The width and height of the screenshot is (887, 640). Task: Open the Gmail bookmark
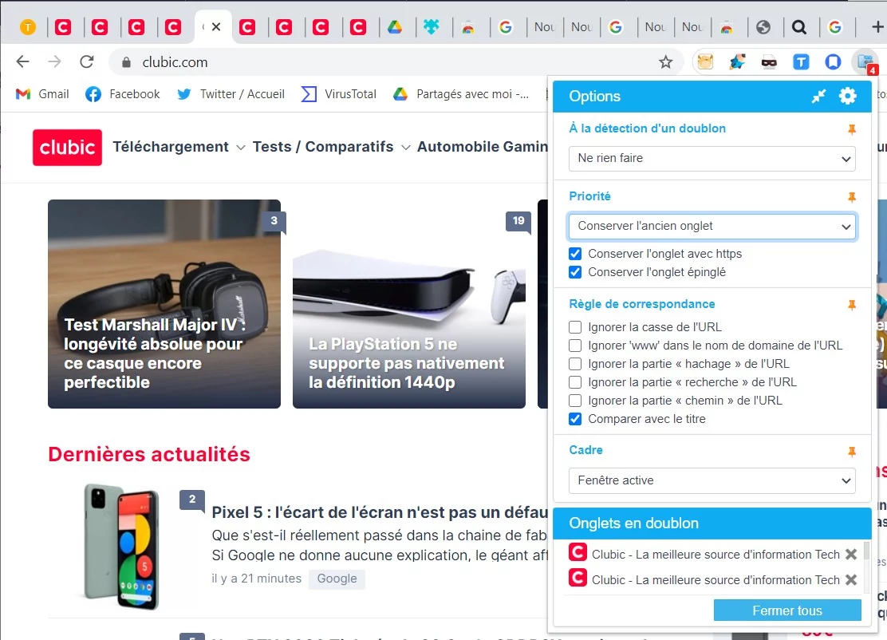point(42,94)
